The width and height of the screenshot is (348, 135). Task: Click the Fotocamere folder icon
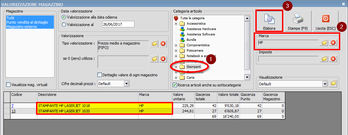click(182, 51)
